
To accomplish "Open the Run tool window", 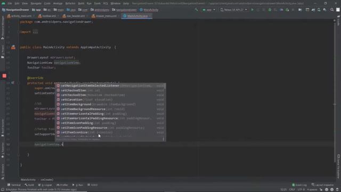I will coord(78,185).
